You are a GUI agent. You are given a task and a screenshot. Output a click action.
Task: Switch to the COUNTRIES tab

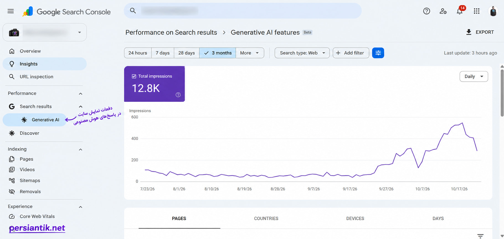pyautogui.click(x=266, y=219)
